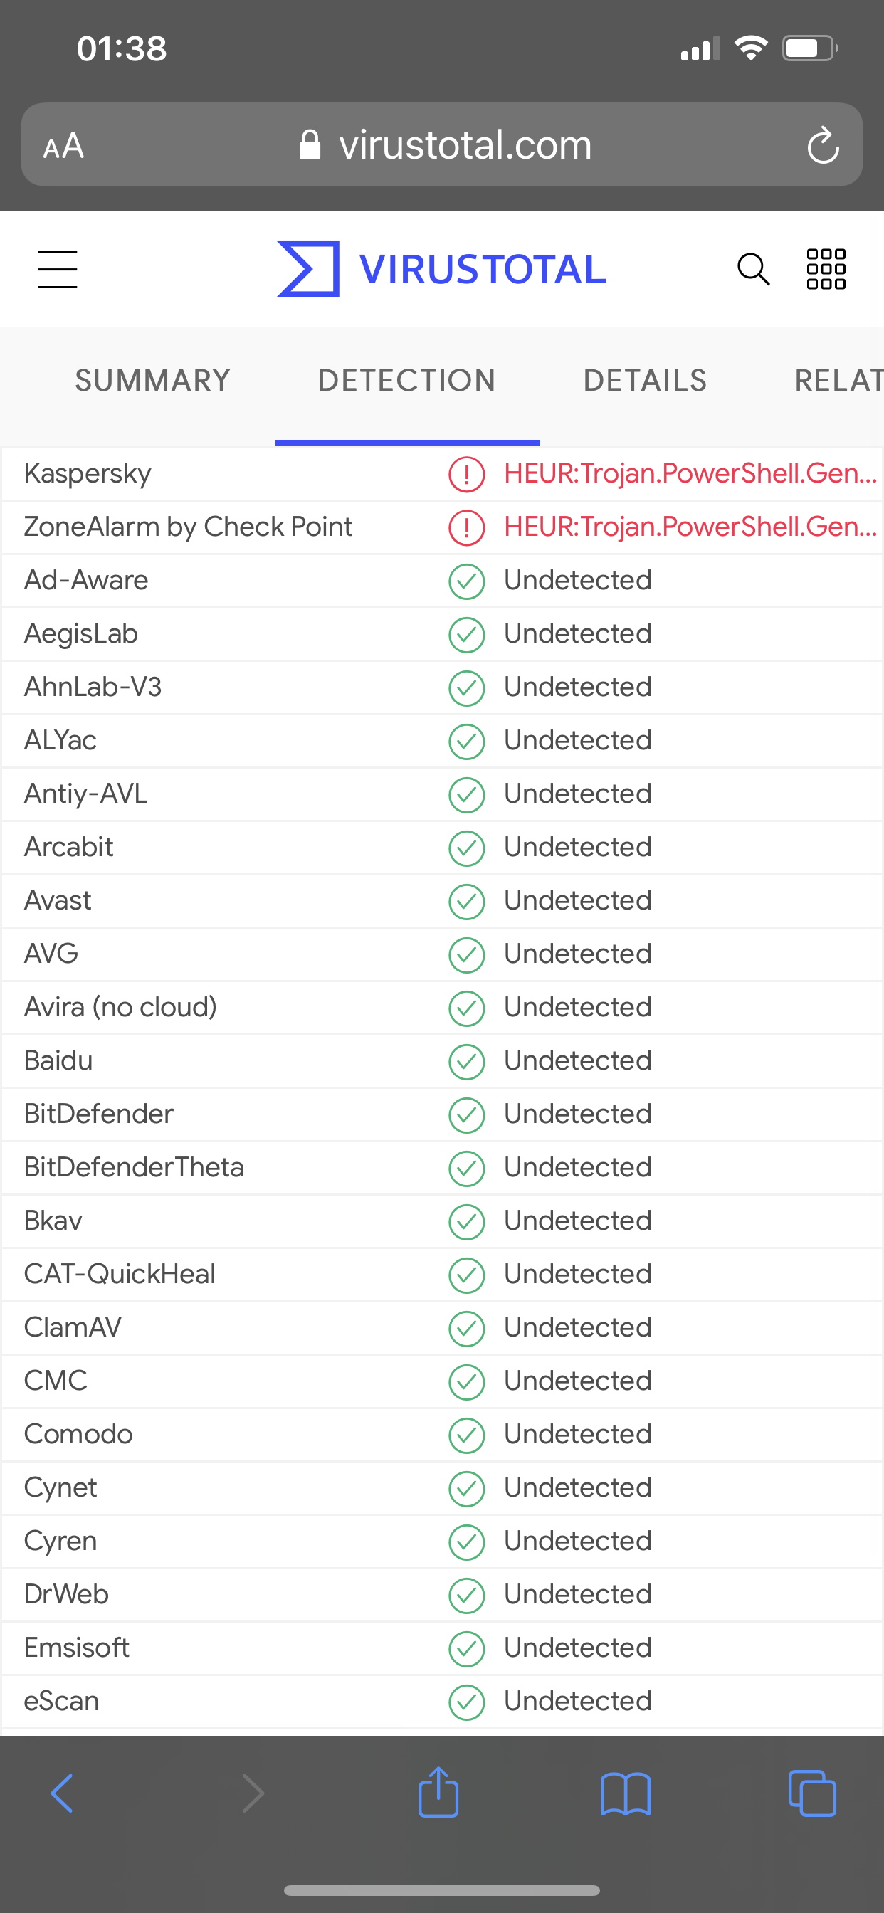Open the search magnifier icon
Image resolution: width=884 pixels, height=1913 pixels.
point(752,269)
